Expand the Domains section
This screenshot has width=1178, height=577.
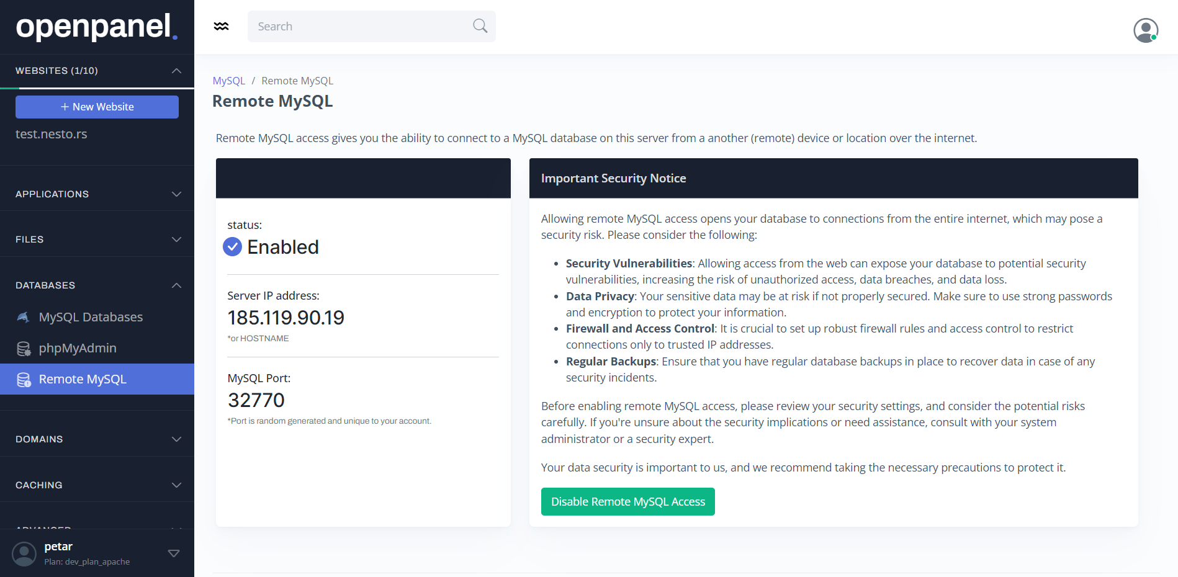pos(176,439)
